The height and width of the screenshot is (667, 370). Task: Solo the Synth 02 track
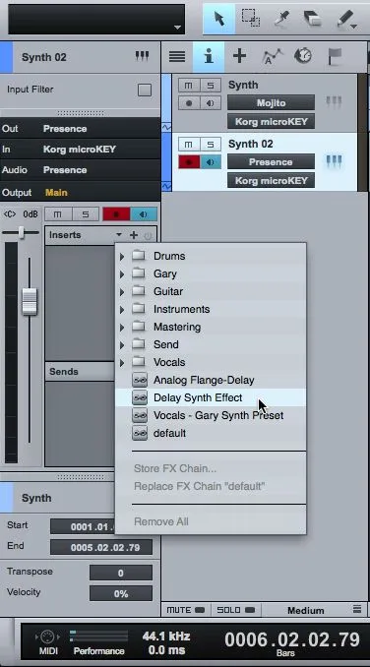(x=211, y=145)
